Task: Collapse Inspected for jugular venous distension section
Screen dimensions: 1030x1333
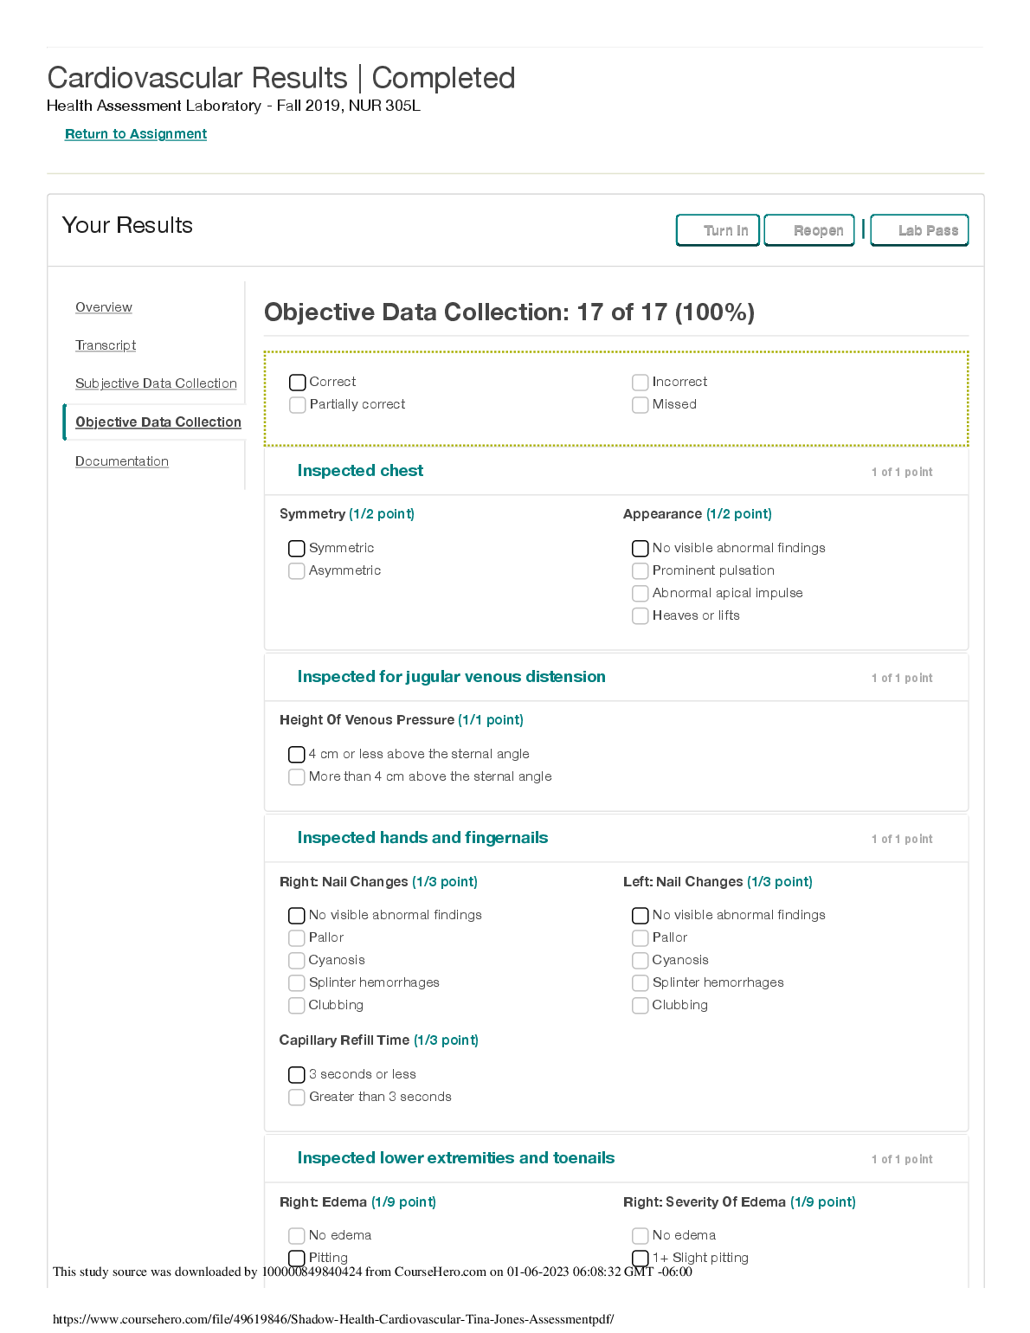Action: pos(451,677)
